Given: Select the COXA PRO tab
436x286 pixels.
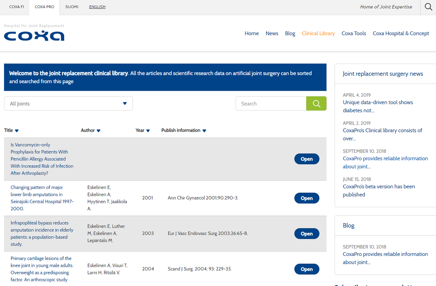Looking at the screenshot, I should [x=44, y=7].
